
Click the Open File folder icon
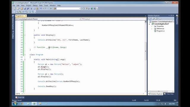(22, 9)
